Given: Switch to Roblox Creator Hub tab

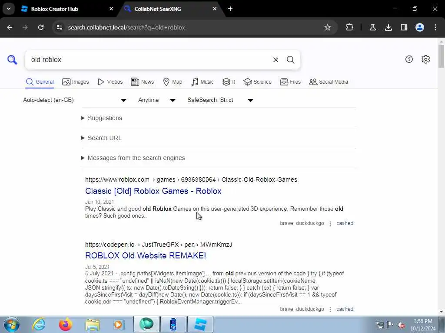Looking at the screenshot, I should click(66, 9).
